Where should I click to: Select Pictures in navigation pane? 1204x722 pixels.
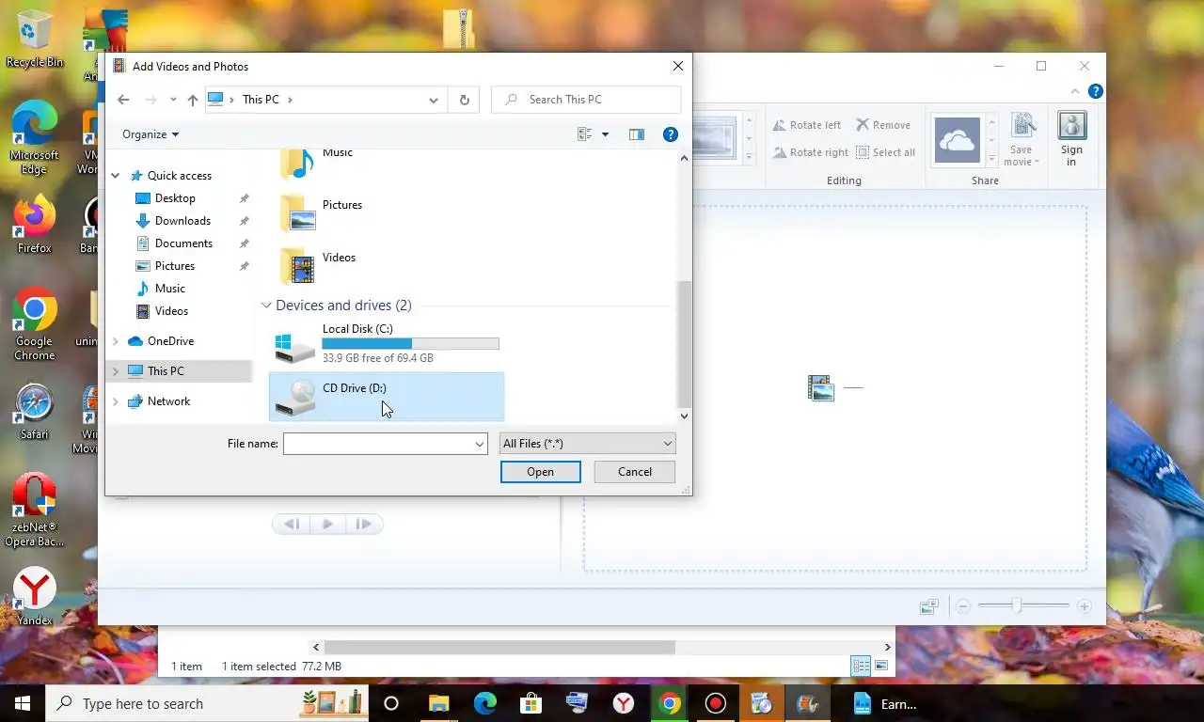pyautogui.click(x=175, y=266)
